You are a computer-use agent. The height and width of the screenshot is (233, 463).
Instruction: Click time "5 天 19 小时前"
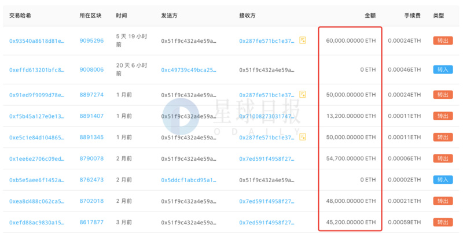tap(131, 40)
